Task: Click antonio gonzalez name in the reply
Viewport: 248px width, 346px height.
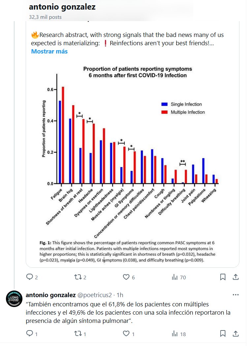Action: tap(50, 295)
